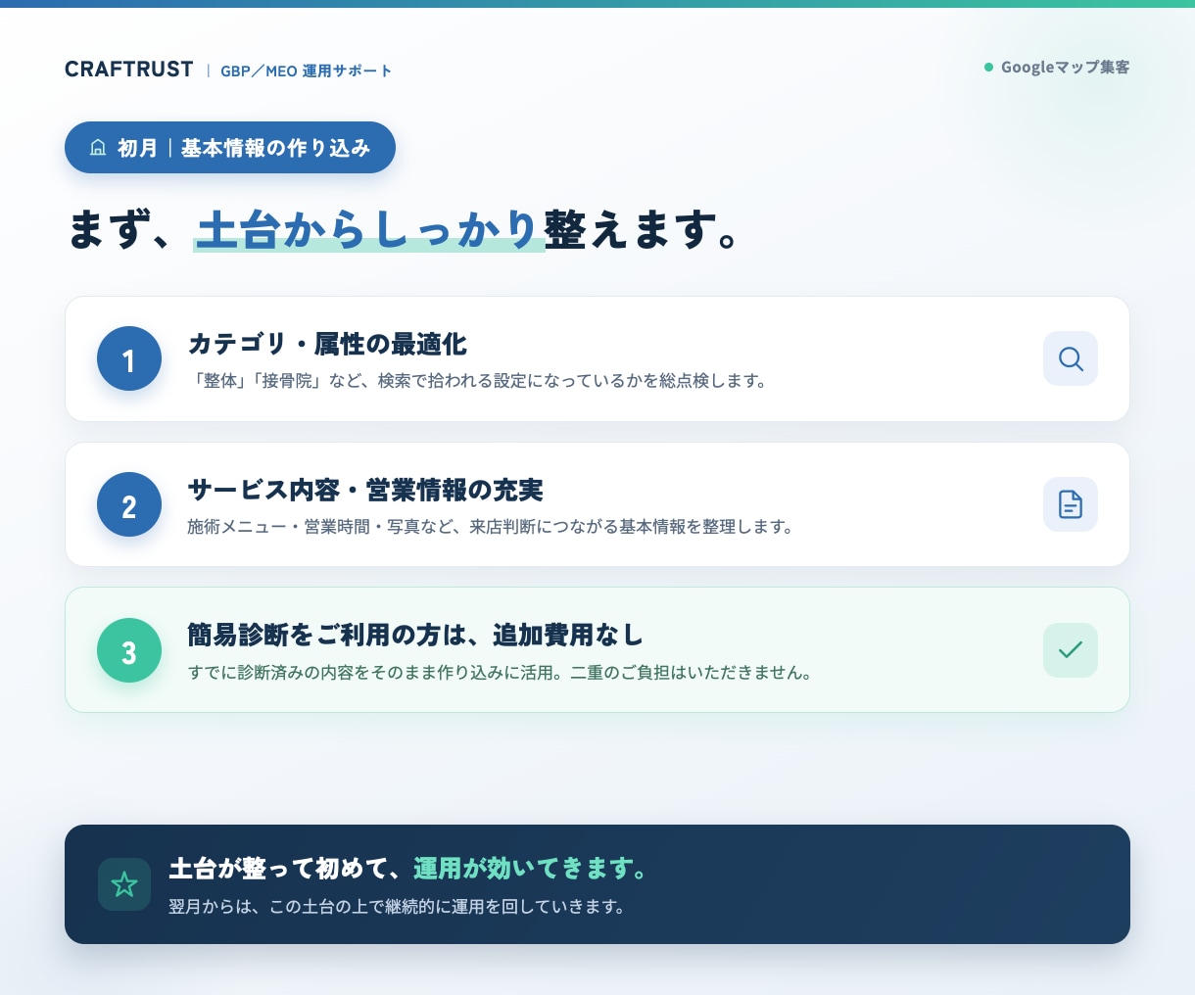Click the magnifier search icon on card 1

coord(1071,358)
